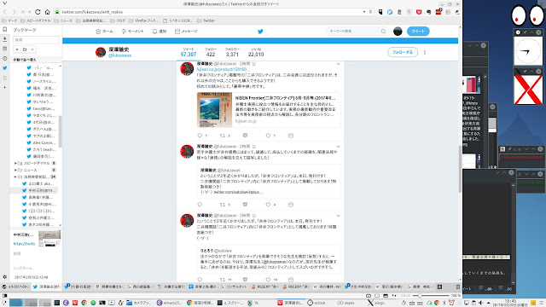Open the NIBEN Frontier link card title
546x307 pixels.
tap(286, 98)
